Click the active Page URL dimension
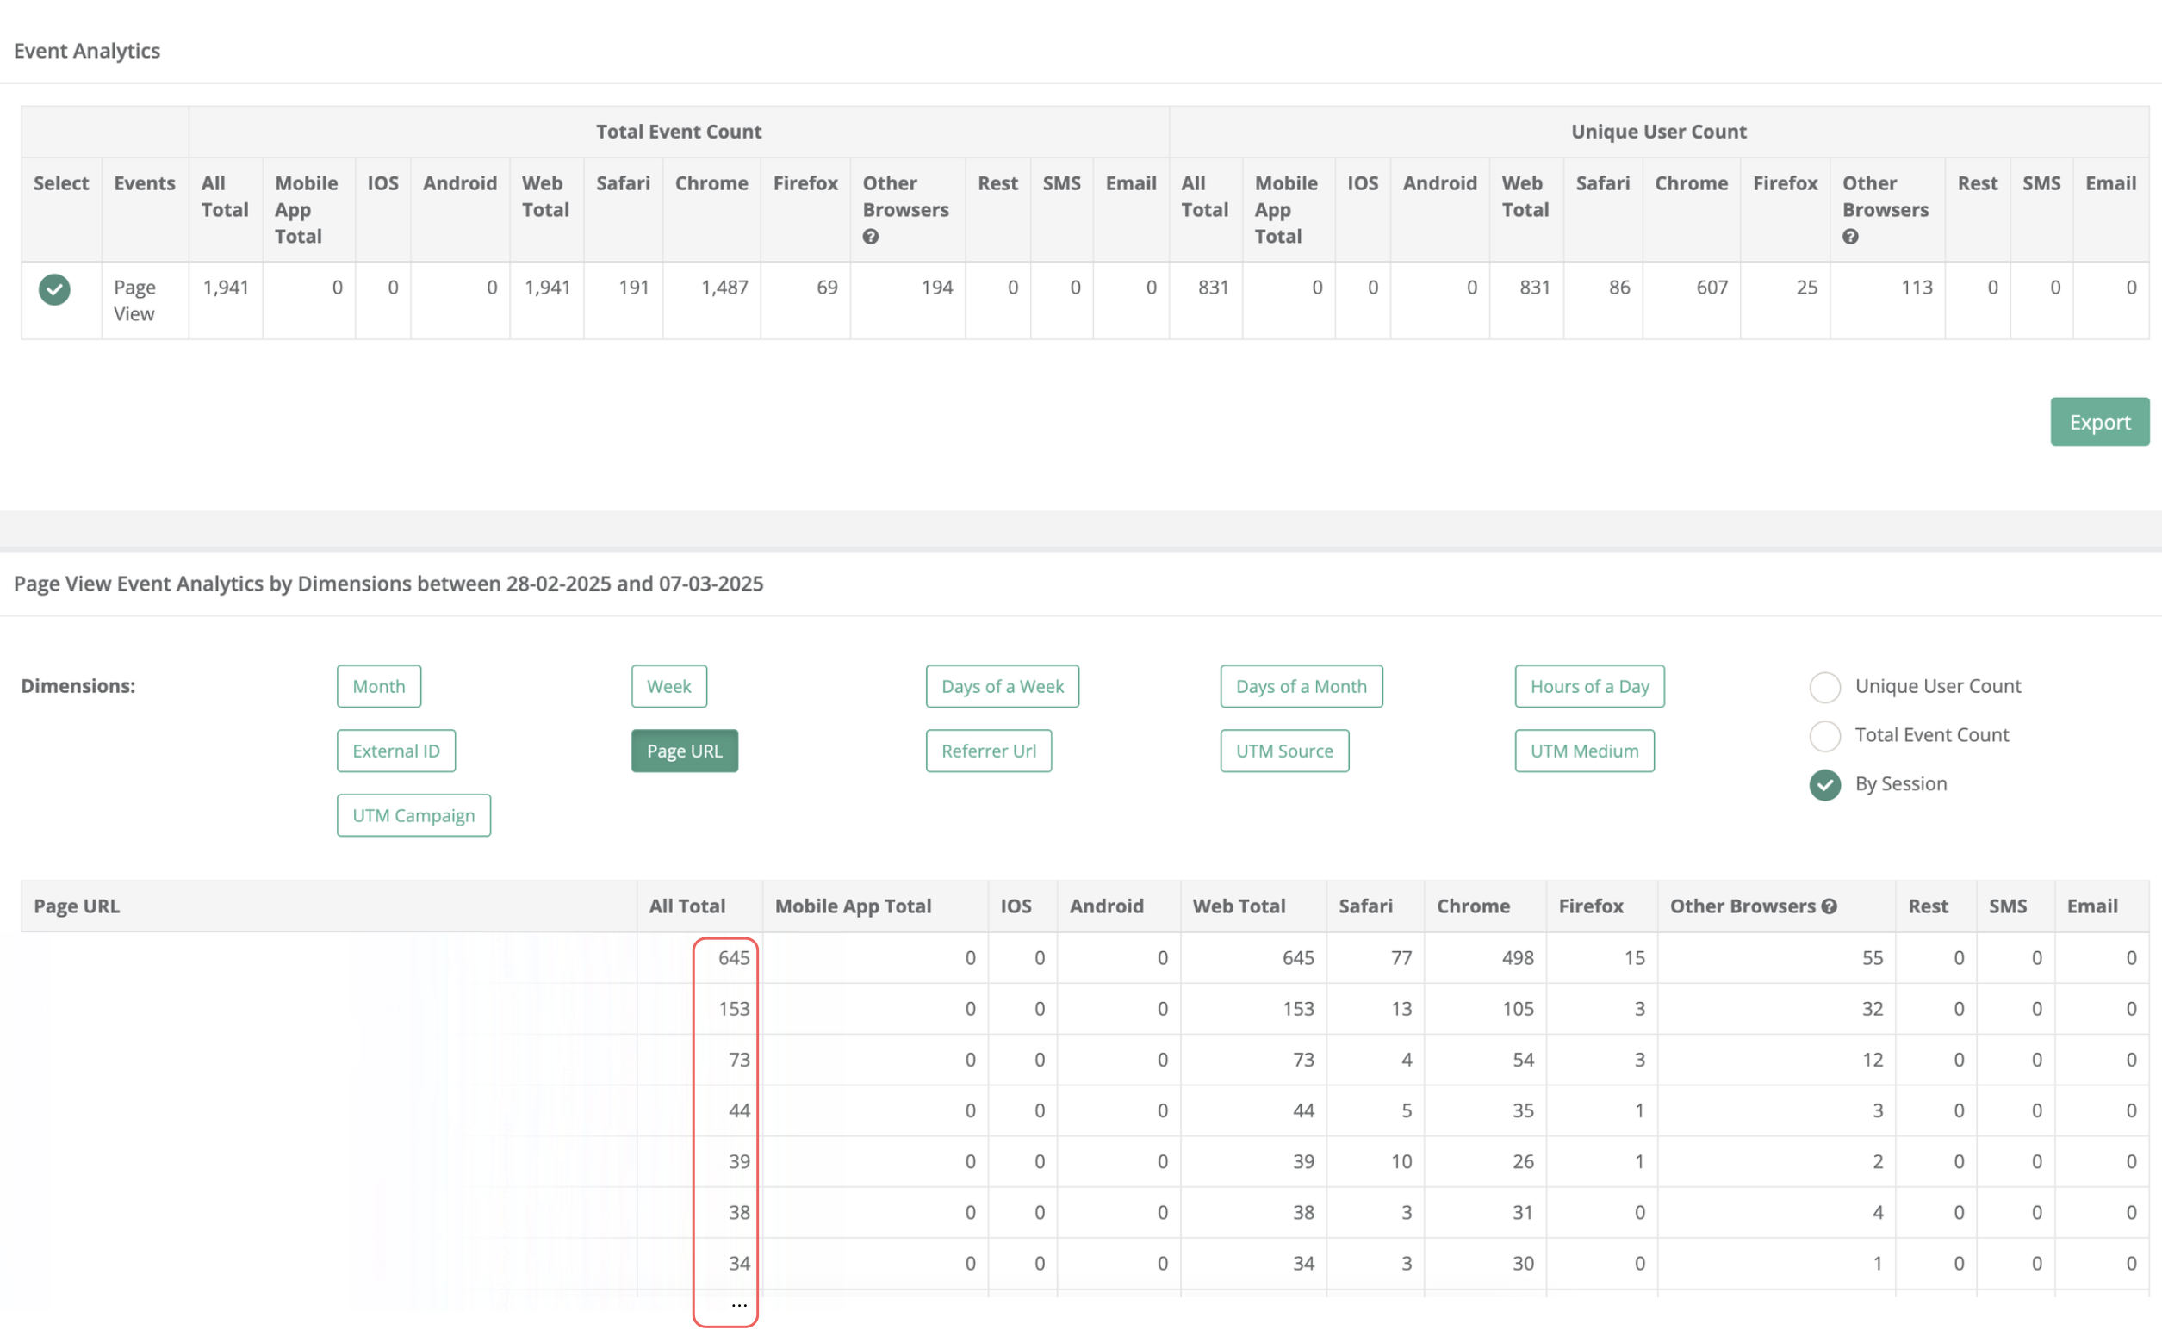Viewport: 2162px width, 1336px height. click(x=684, y=751)
